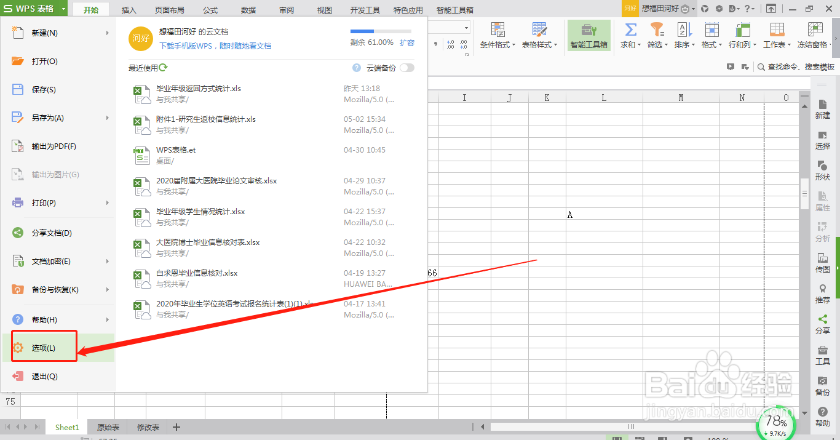
Task: Click the 排序 icon
Action: click(684, 30)
